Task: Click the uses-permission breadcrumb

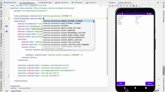Action: click(25, 88)
